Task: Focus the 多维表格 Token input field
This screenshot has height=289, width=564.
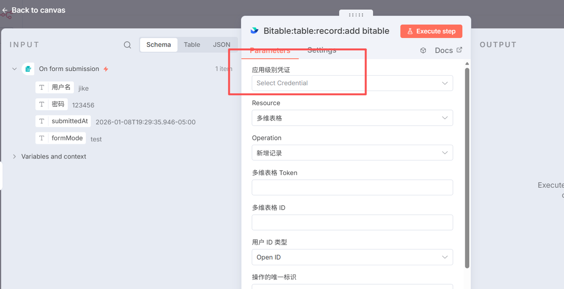Action: [352, 187]
